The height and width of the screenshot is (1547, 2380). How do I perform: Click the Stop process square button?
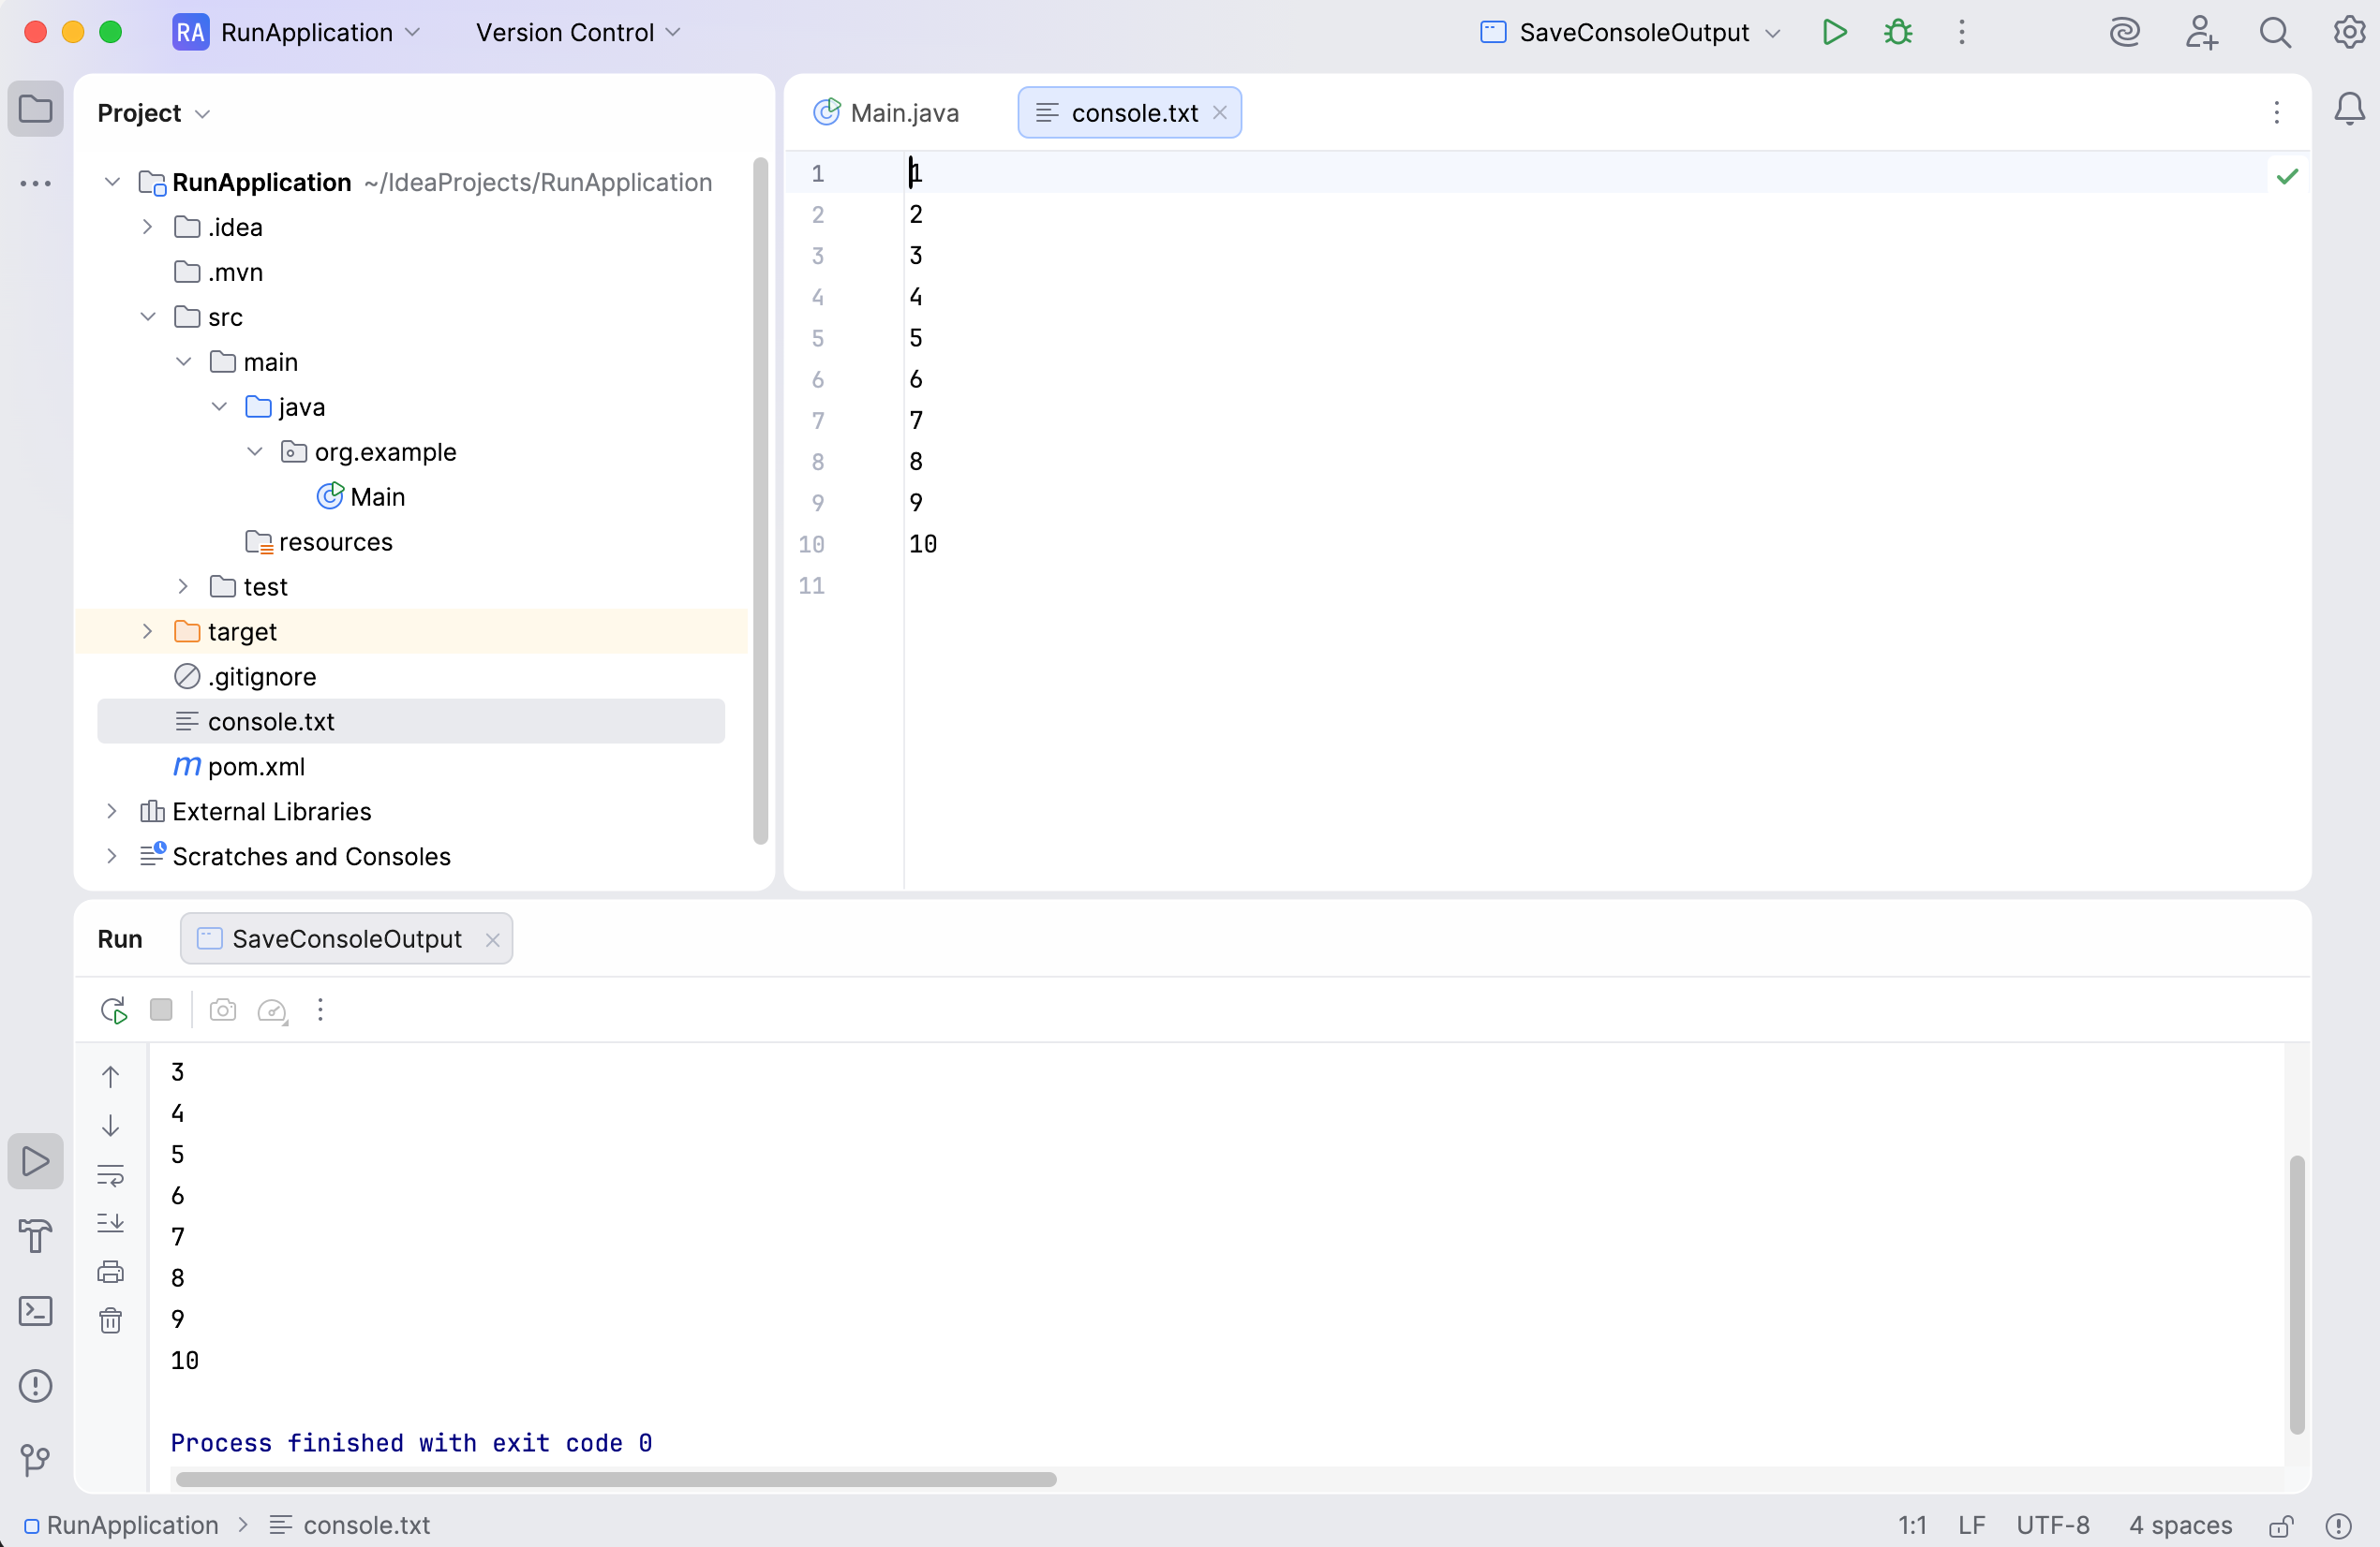(161, 1010)
